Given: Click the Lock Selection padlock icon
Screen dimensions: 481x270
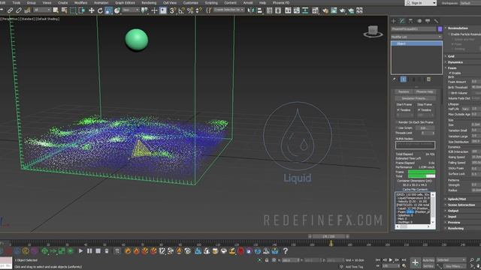Looking at the screenshot, I should pyautogui.click(x=267, y=260).
